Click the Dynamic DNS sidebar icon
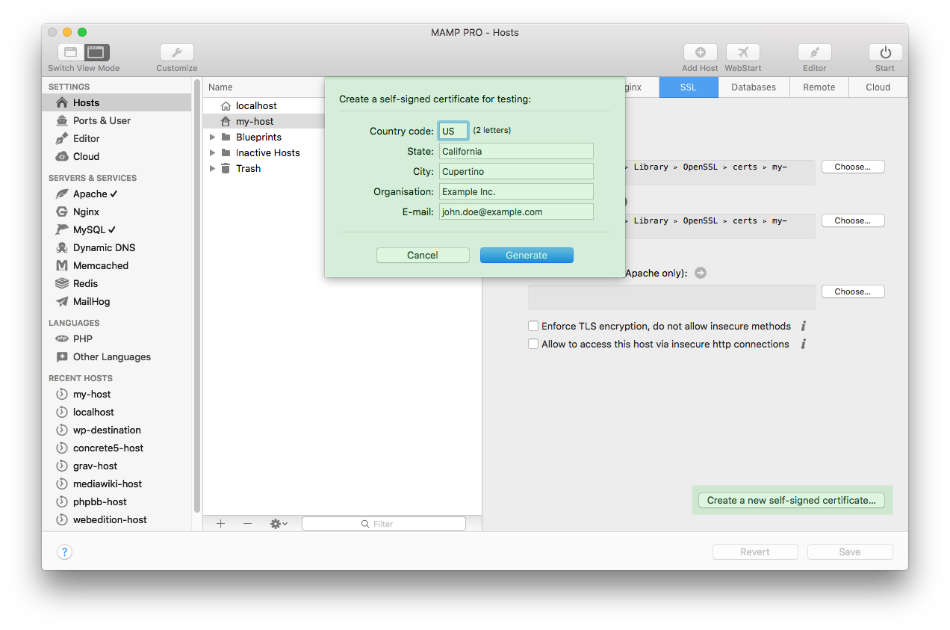The width and height of the screenshot is (950, 630). click(62, 247)
